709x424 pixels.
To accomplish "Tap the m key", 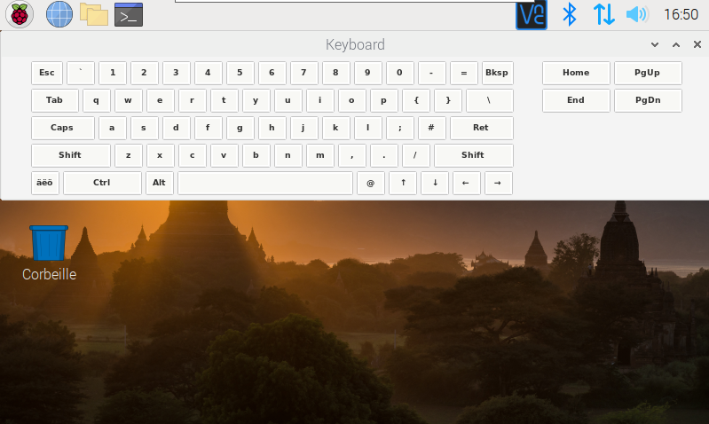I will pyautogui.click(x=320, y=155).
